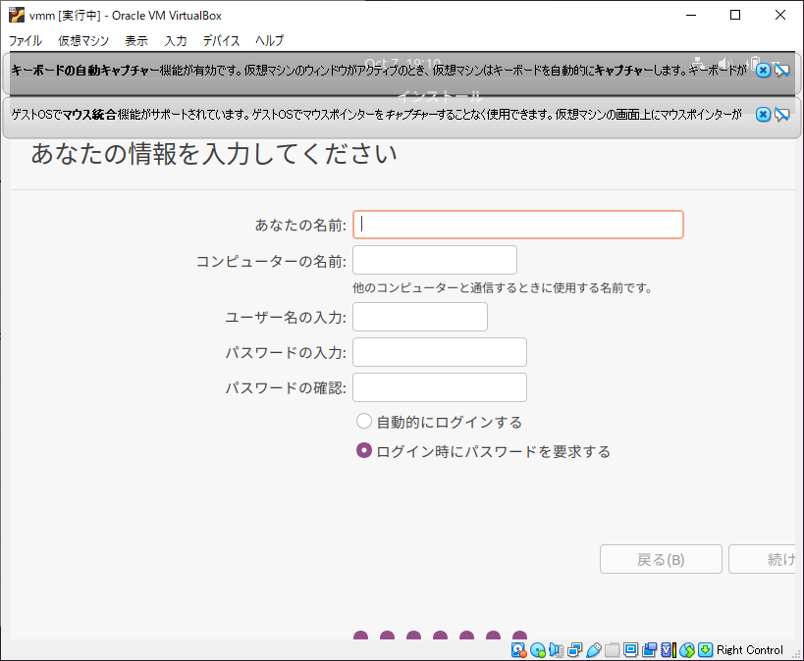Image resolution: width=804 pixels, height=661 pixels.
Task: Close the VirtualBox window
Action: click(x=779, y=15)
